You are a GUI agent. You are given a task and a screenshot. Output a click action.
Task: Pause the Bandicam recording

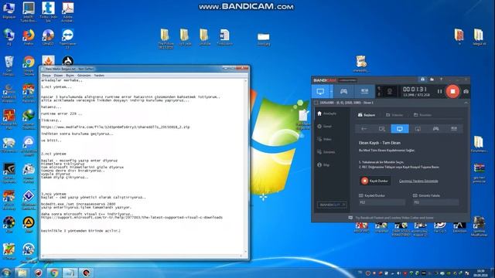[439, 92]
